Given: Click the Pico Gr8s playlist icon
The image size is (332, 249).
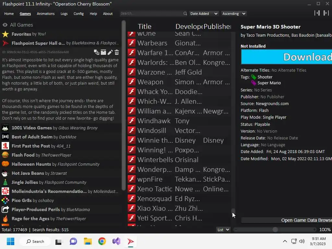Looking at the screenshot, I should pos(5,200).
